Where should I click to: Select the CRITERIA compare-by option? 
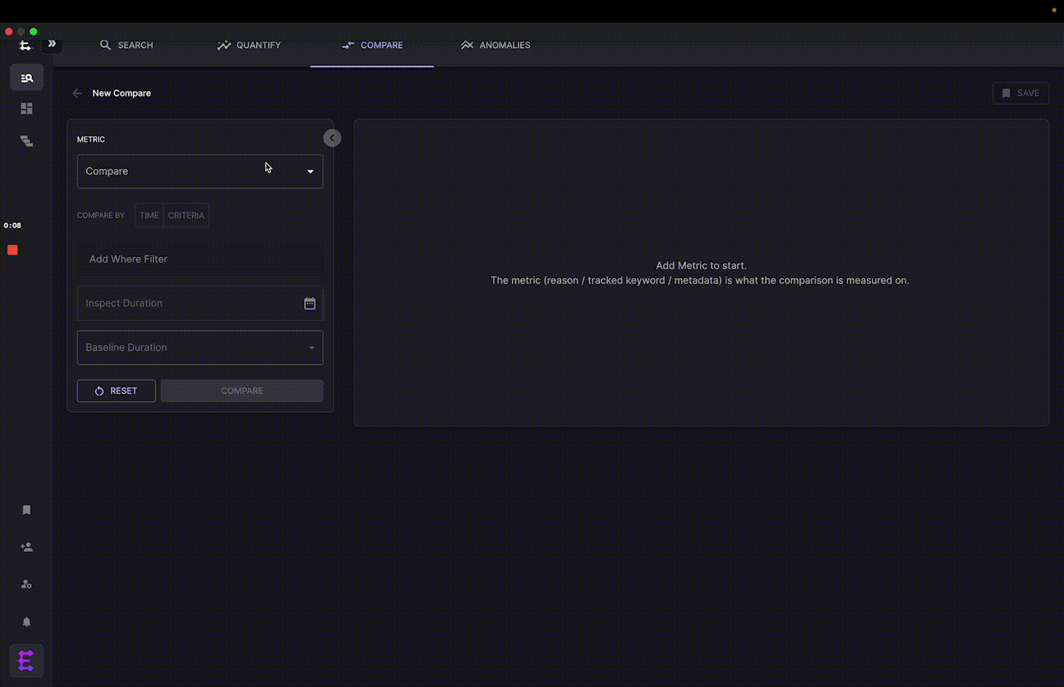pos(186,216)
